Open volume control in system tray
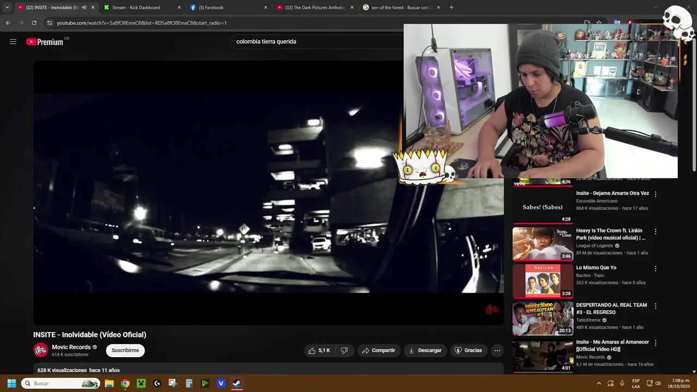Viewport: 697px width, 392px height. click(658, 383)
